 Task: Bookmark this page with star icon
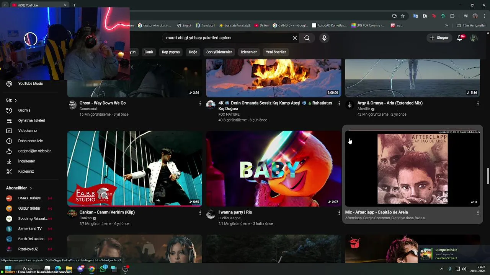pyautogui.click(x=403, y=16)
